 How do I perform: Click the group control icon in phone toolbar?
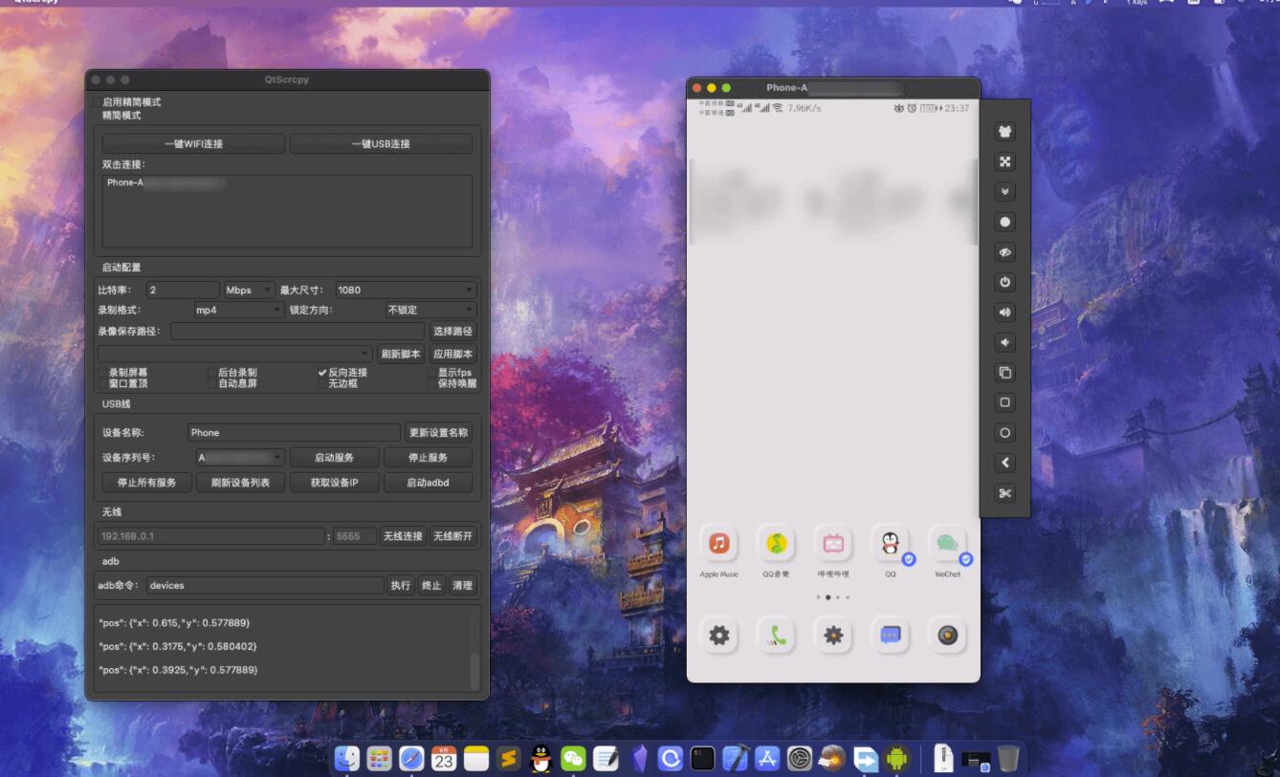(x=1004, y=132)
